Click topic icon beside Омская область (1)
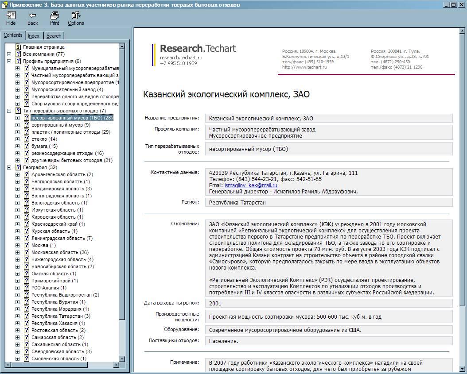This screenshot has width=467, height=374. point(27,274)
